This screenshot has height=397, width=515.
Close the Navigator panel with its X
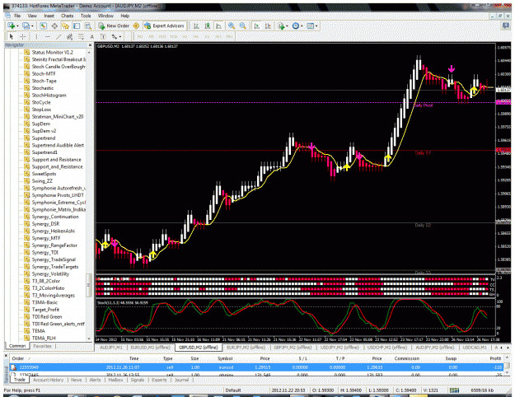coord(90,45)
